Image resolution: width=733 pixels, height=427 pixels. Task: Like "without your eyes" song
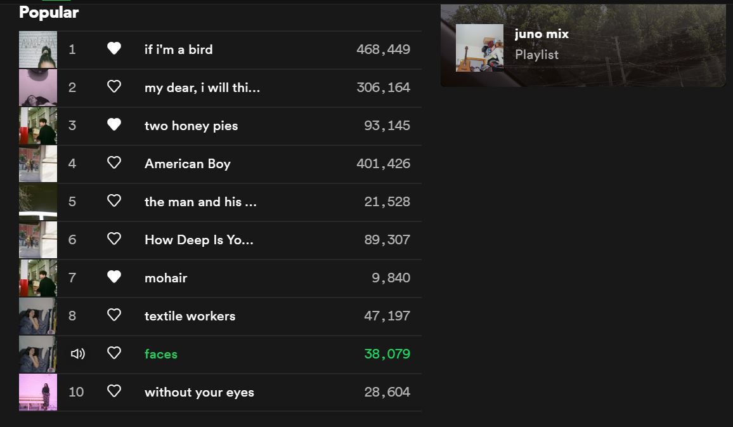click(114, 391)
